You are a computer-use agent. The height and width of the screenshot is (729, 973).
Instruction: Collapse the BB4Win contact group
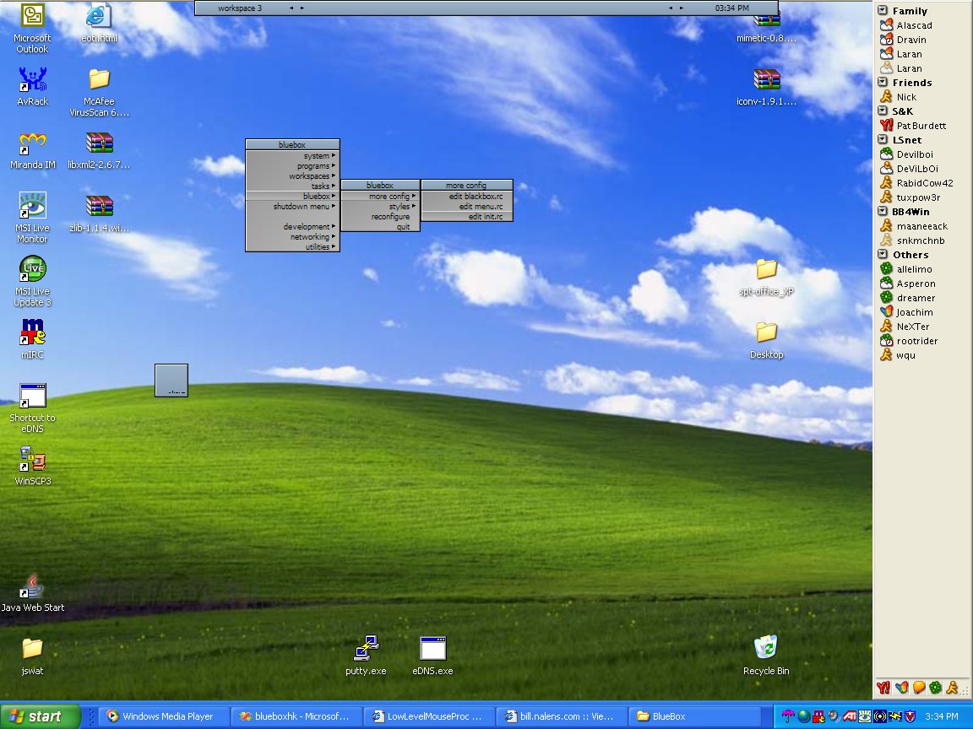pyautogui.click(x=883, y=212)
